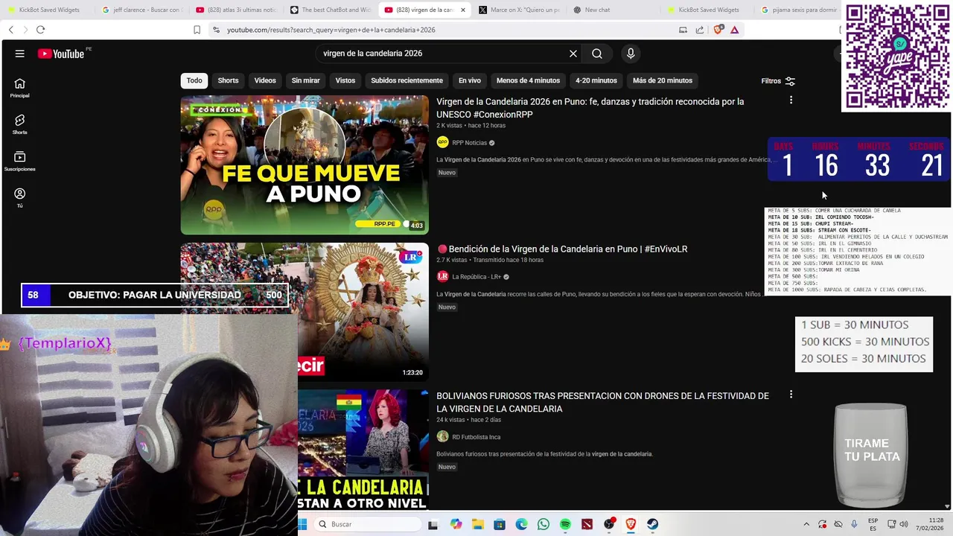Select the Vistos filter chip
This screenshot has width=953, height=536.
345,80
